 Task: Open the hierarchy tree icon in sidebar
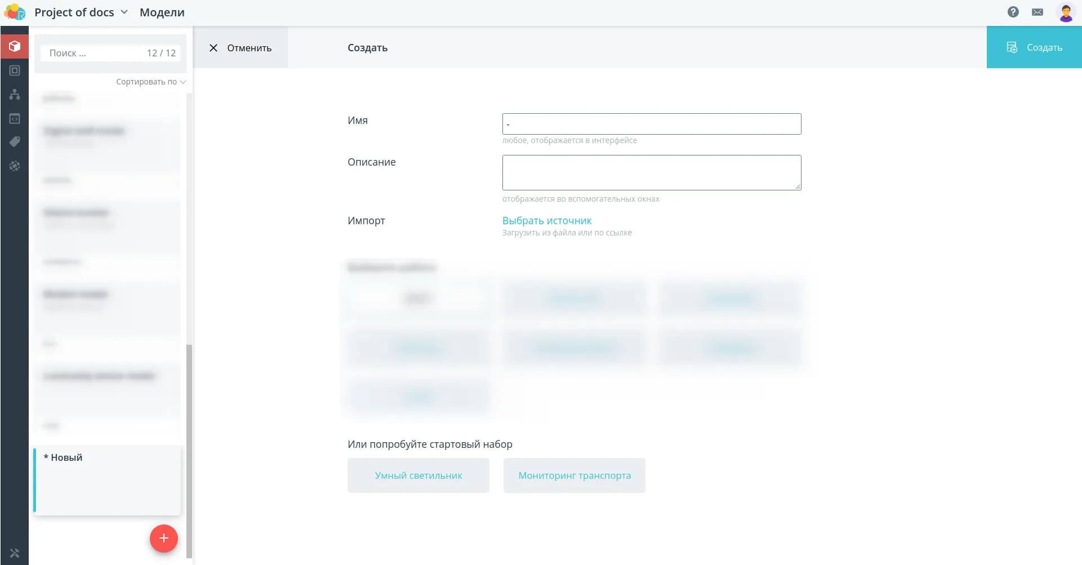coord(15,95)
